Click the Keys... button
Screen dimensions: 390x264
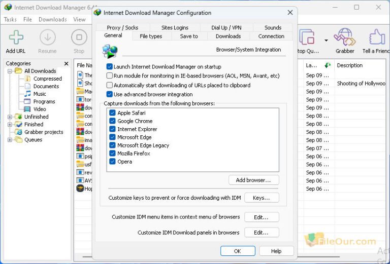pyautogui.click(x=262, y=198)
